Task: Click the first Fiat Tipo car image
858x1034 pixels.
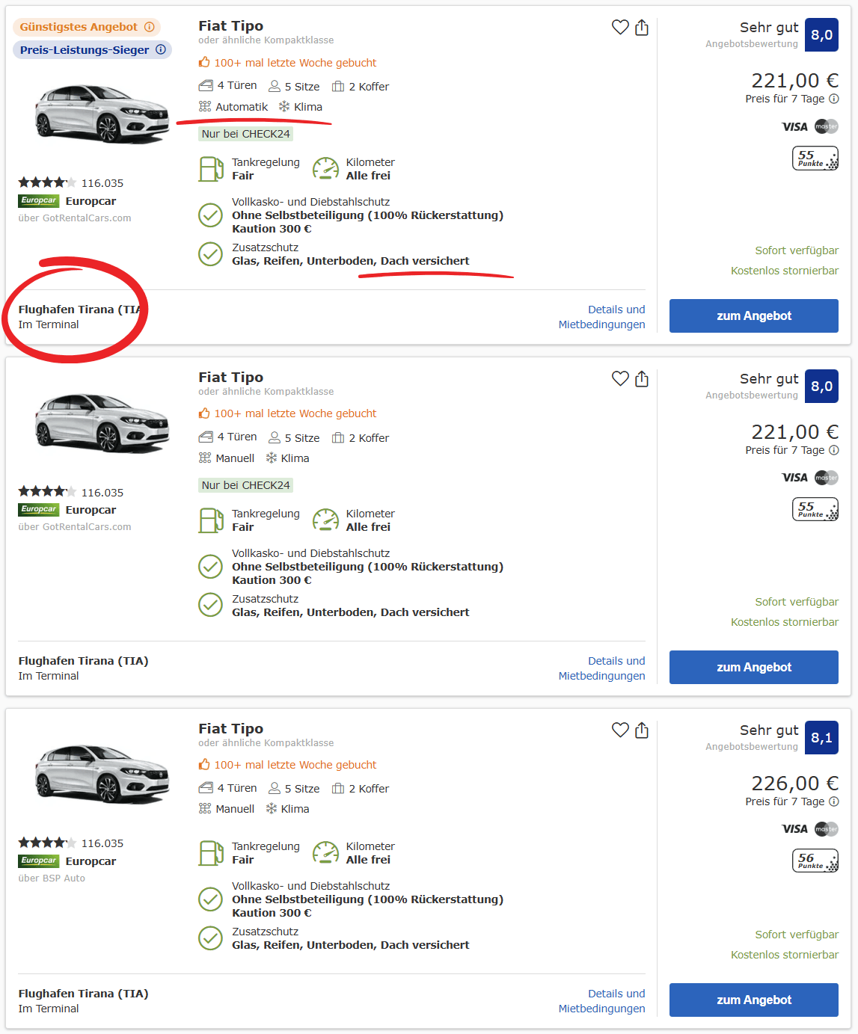Action: coord(102,114)
